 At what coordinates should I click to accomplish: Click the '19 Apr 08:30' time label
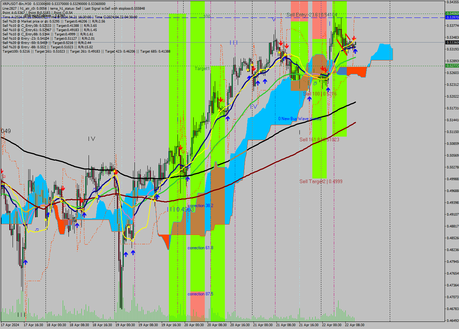[x=148, y=325]
